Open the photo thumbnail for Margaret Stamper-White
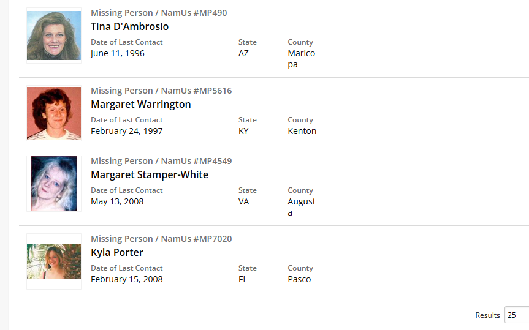The width and height of the screenshot is (529, 330). [x=54, y=184]
